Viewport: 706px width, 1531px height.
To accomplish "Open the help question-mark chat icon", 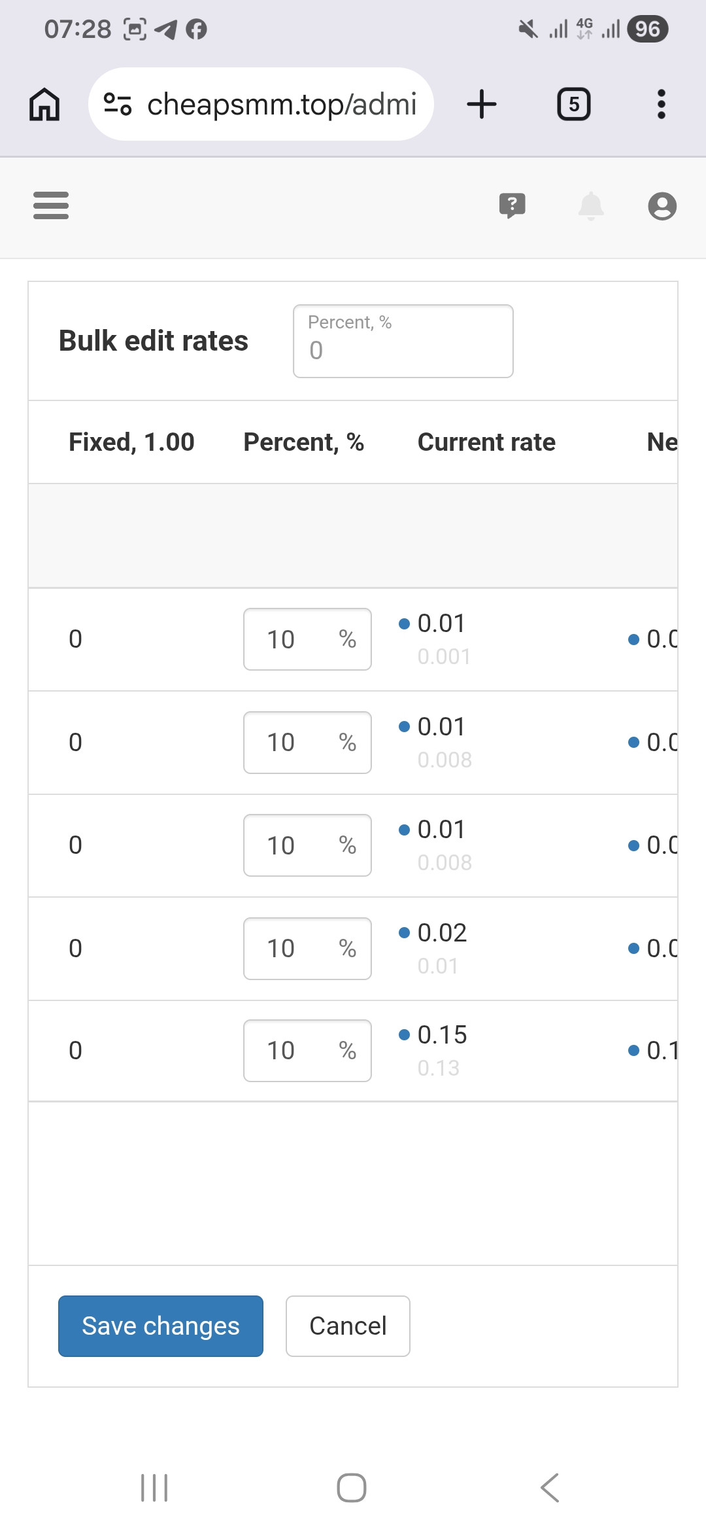I will point(513,206).
